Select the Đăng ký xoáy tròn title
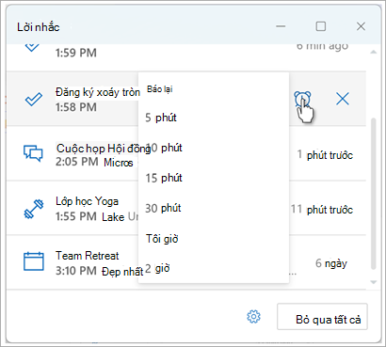This screenshot has height=347, width=386. pos(98,92)
